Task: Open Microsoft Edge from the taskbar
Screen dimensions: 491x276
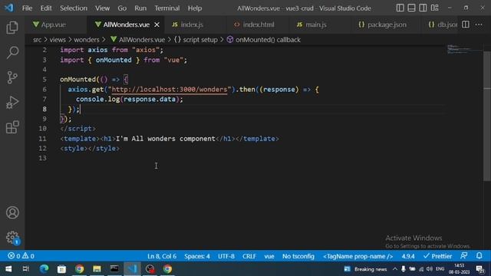Action: pos(44,269)
